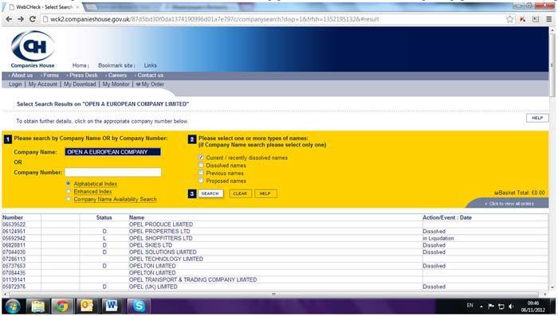Open company number 07286113
558x316 pixels.
14,259
